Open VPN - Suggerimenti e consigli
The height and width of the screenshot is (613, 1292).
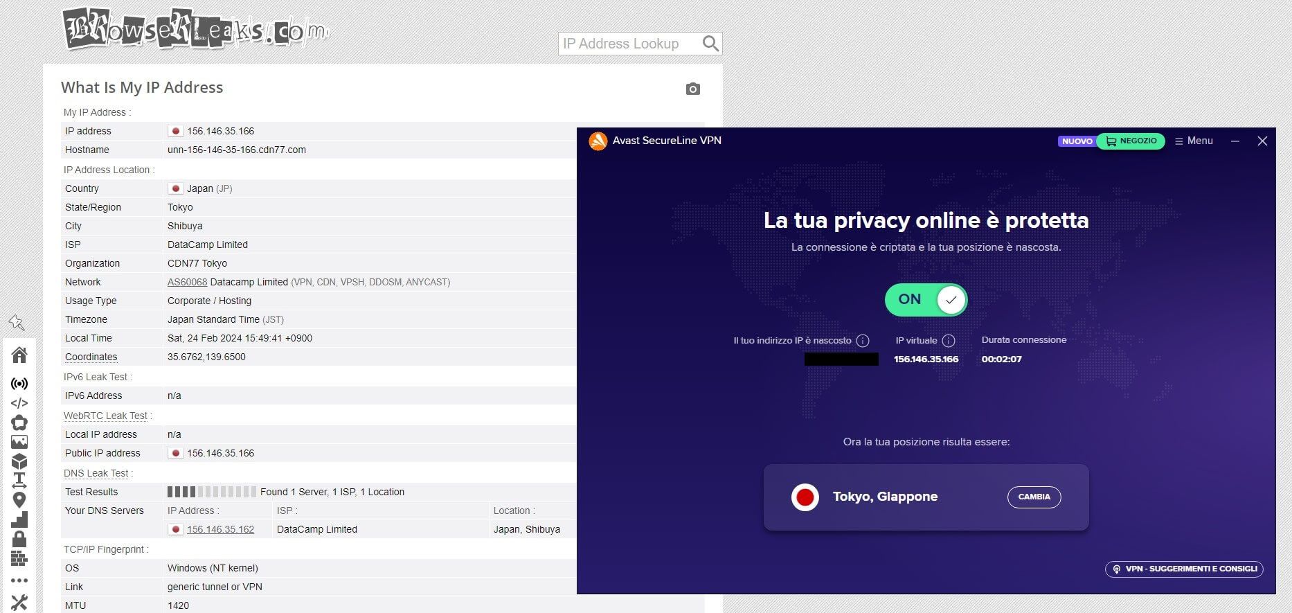pyautogui.click(x=1185, y=569)
